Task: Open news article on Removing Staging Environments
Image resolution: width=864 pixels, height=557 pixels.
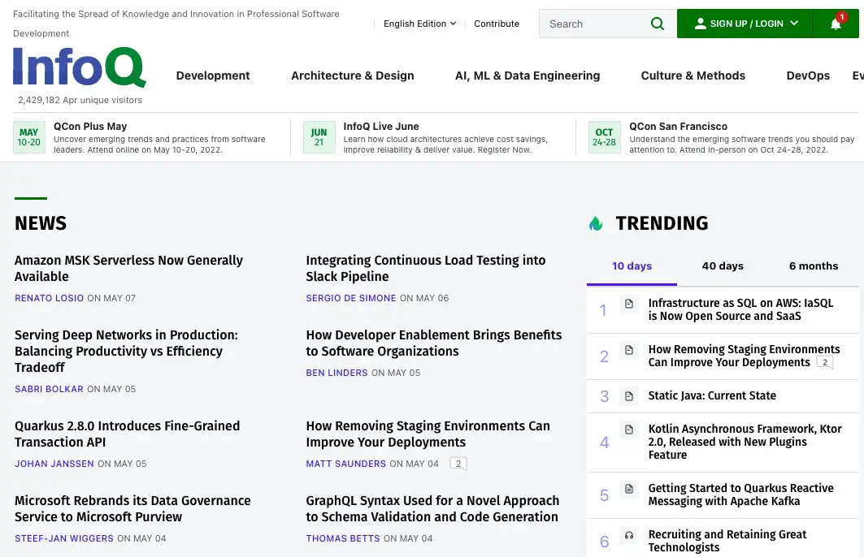Action: [x=428, y=434]
